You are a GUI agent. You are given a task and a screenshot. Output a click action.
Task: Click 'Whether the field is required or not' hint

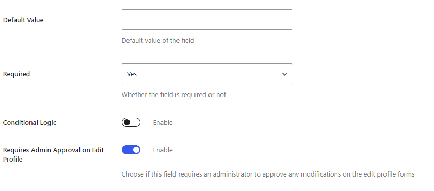pos(174,95)
